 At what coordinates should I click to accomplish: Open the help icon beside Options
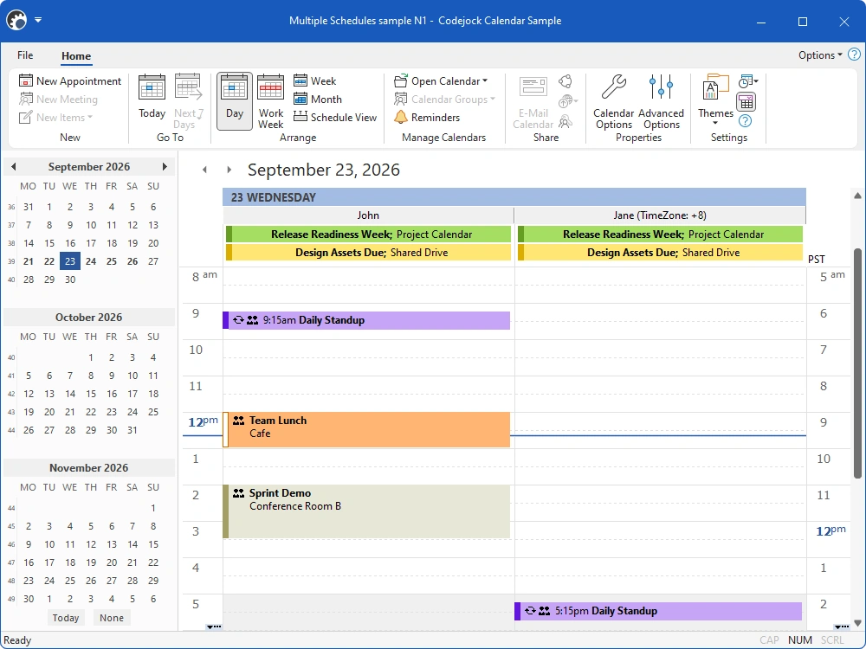(854, 55)
